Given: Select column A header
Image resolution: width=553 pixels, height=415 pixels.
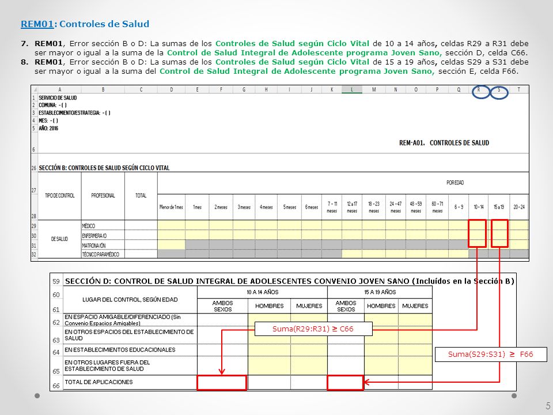Looking at the screenshot, I should 59,90.
